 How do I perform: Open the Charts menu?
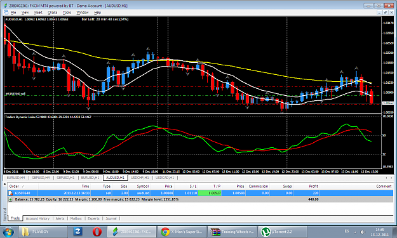click(x=53, y=13)
